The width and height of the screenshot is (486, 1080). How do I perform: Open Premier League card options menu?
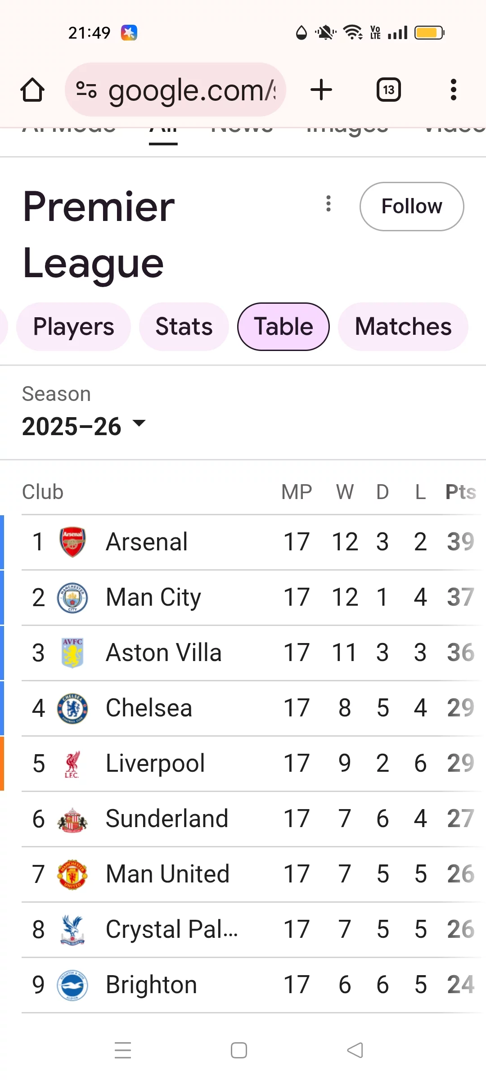[x=328, y=203]
